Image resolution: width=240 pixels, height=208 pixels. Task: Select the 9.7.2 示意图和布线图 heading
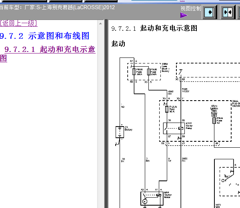click(44, 36)
